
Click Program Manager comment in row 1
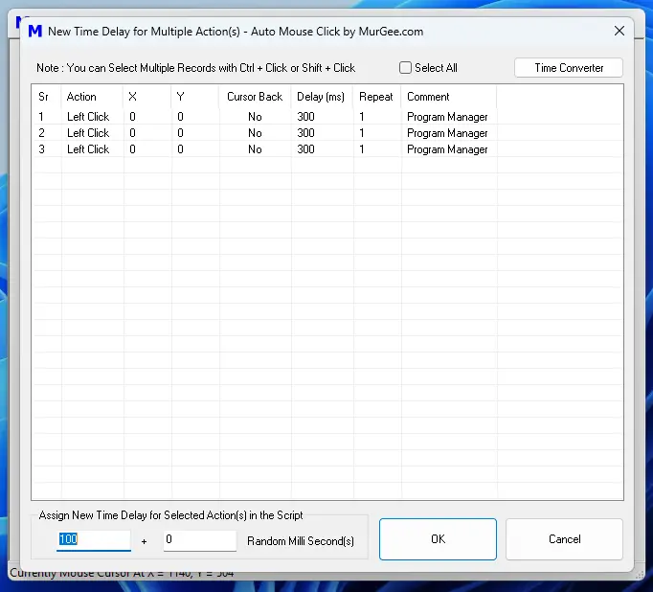click(447, 117)
